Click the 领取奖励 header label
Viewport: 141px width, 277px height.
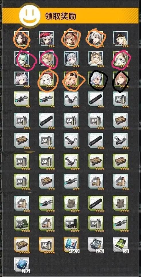(60, 16)
